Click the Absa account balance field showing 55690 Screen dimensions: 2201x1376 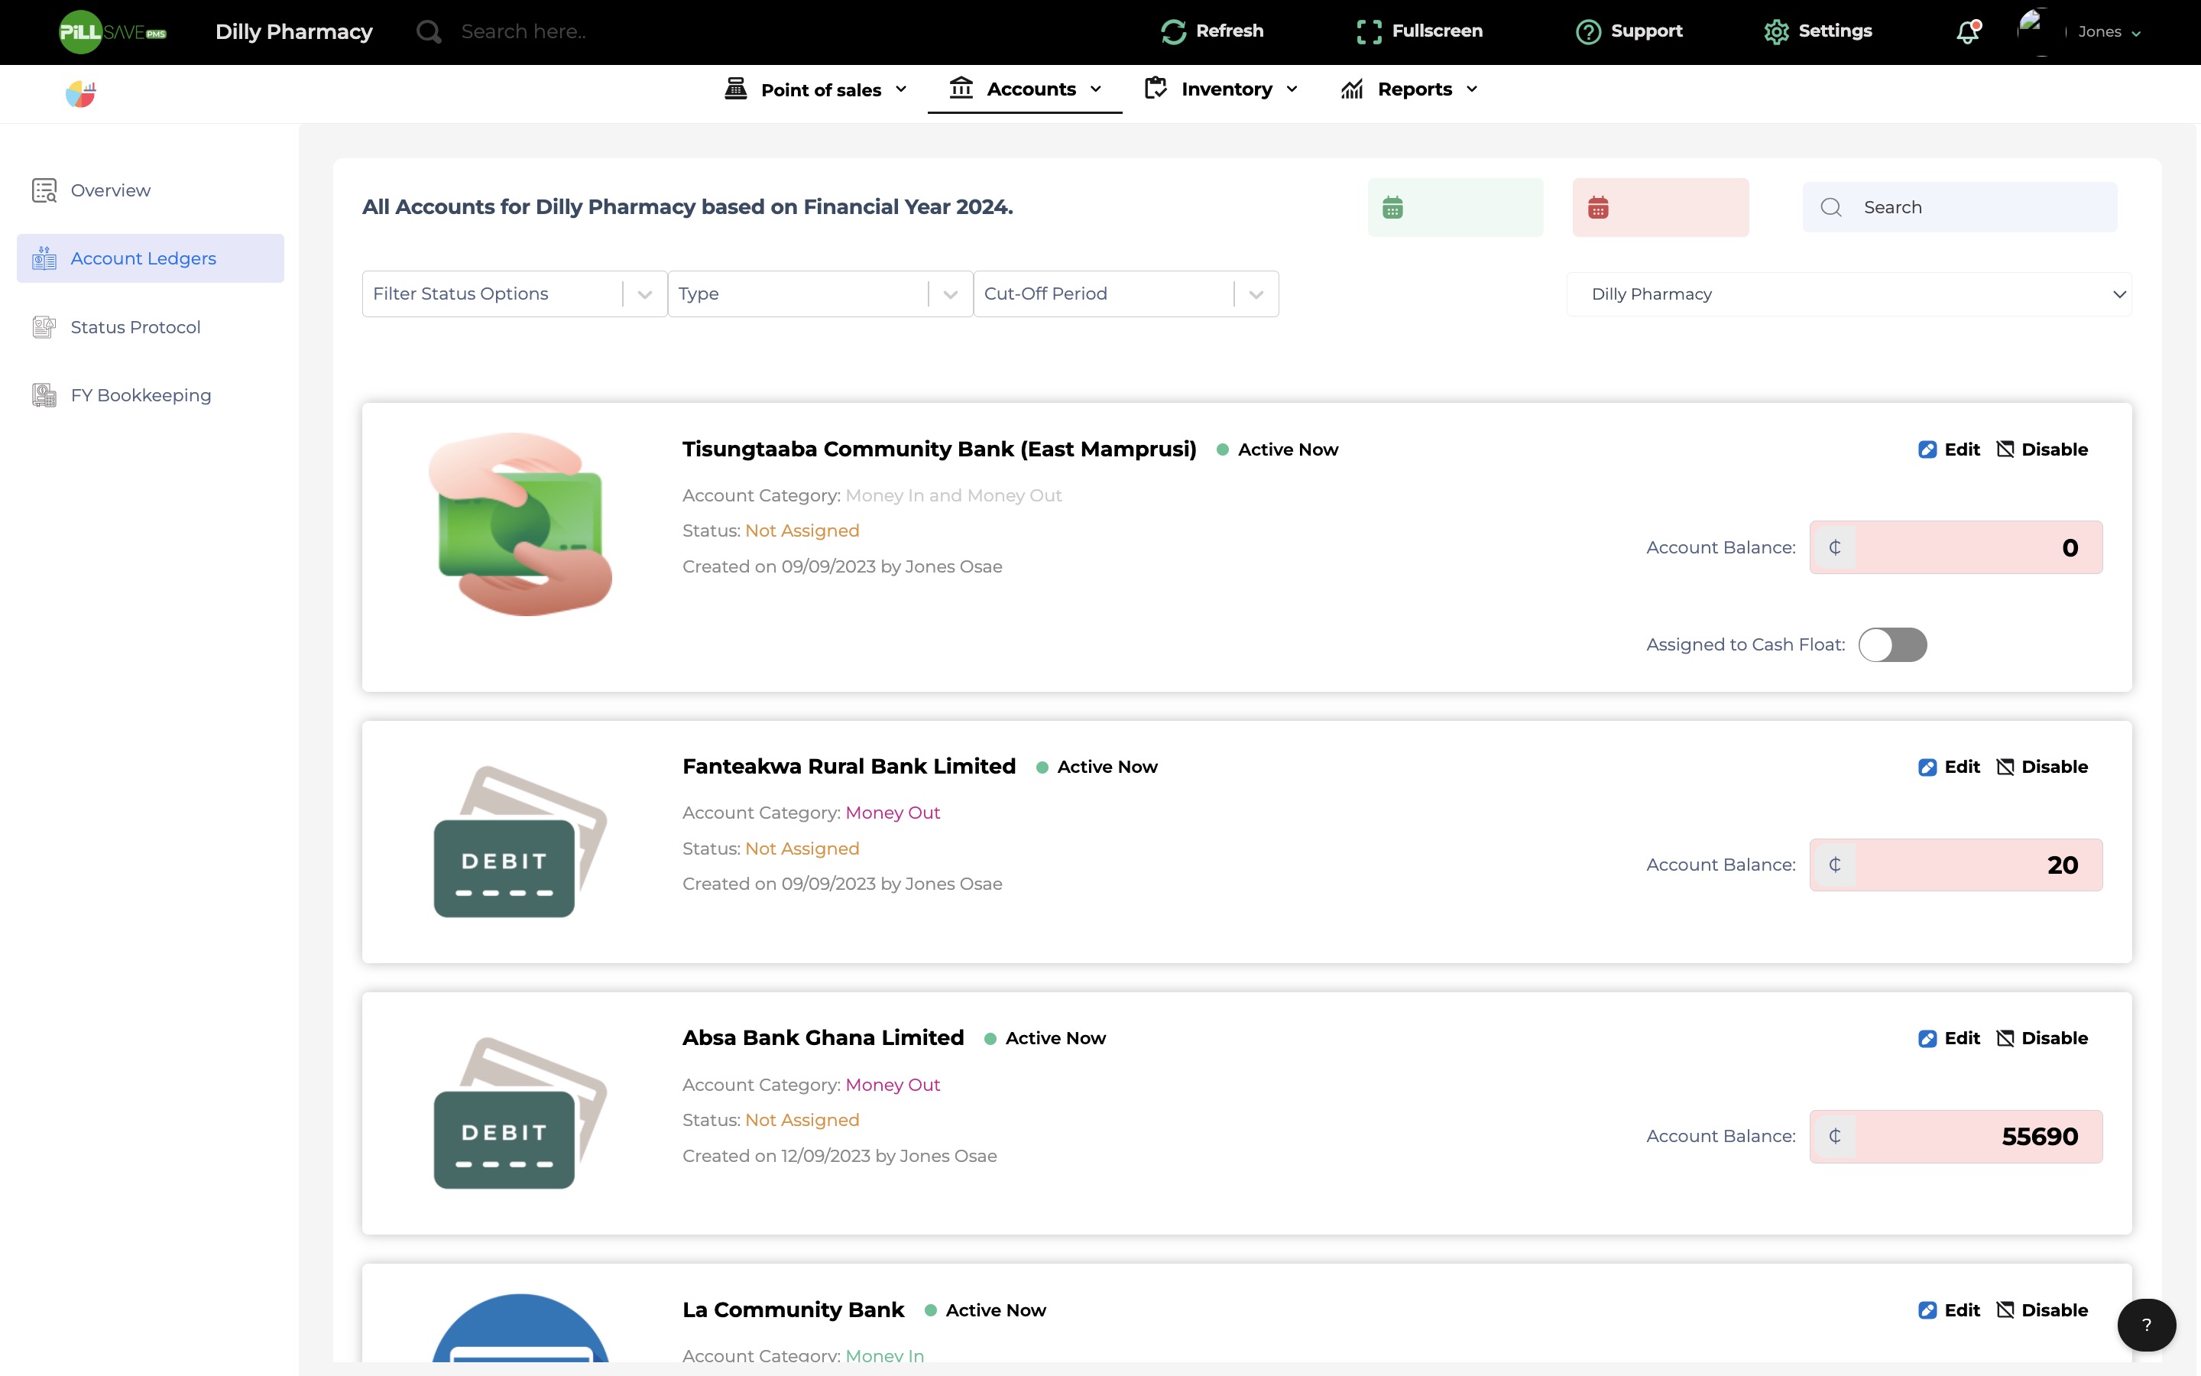[1956, 1137]
